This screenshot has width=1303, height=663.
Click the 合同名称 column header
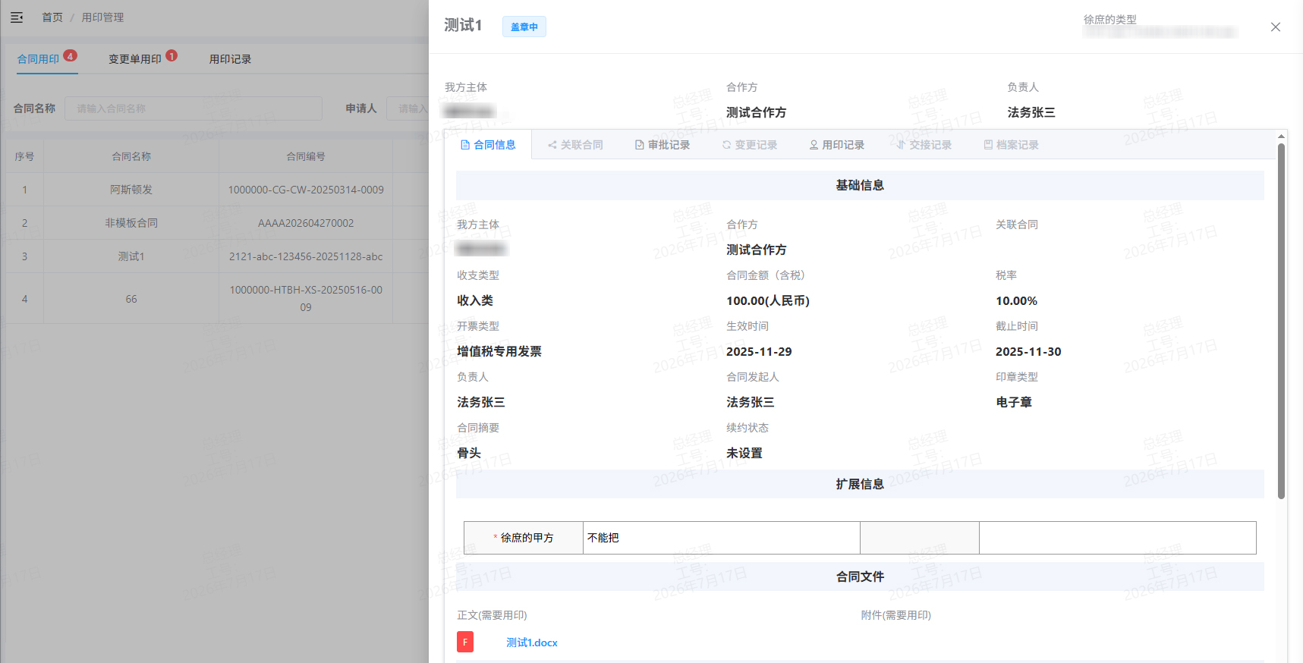[x=131, y=156]
